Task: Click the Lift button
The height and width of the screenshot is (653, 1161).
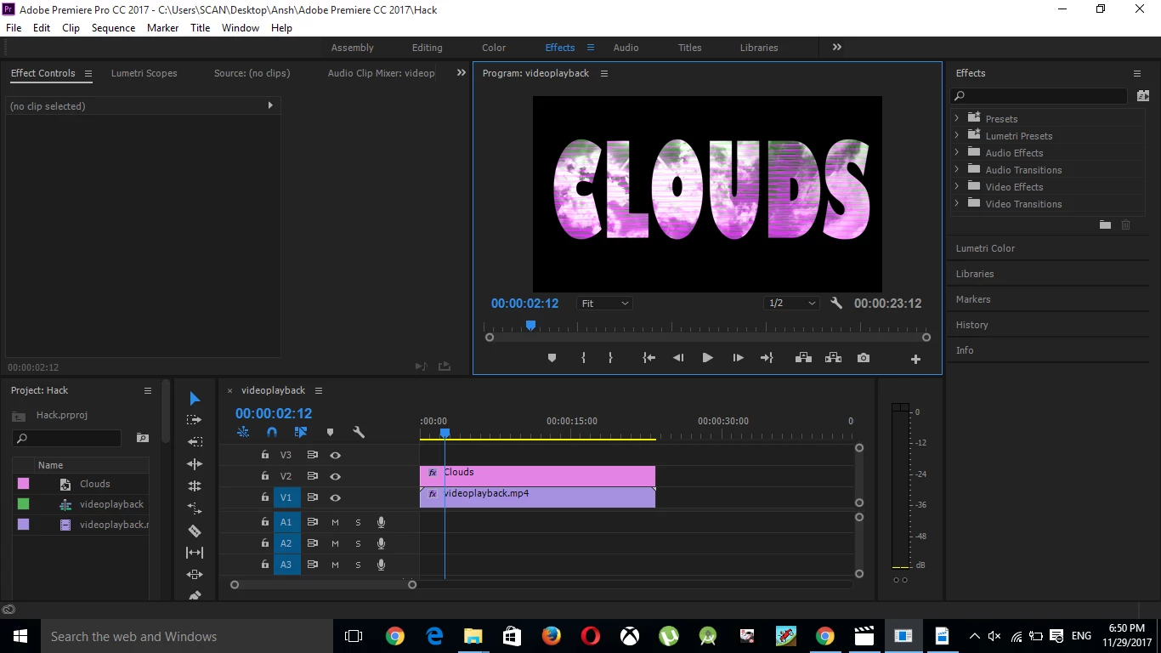Action: click(x=803, y=358)
